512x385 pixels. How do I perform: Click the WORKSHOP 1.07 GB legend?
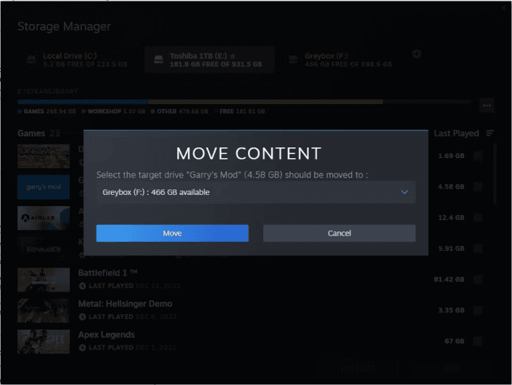[x=113, y=111]
